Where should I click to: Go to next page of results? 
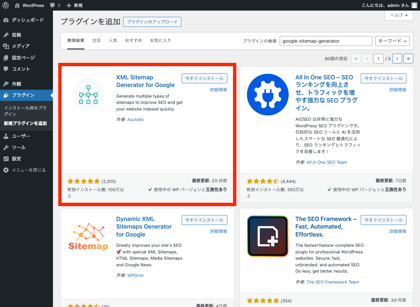point(397,59)
